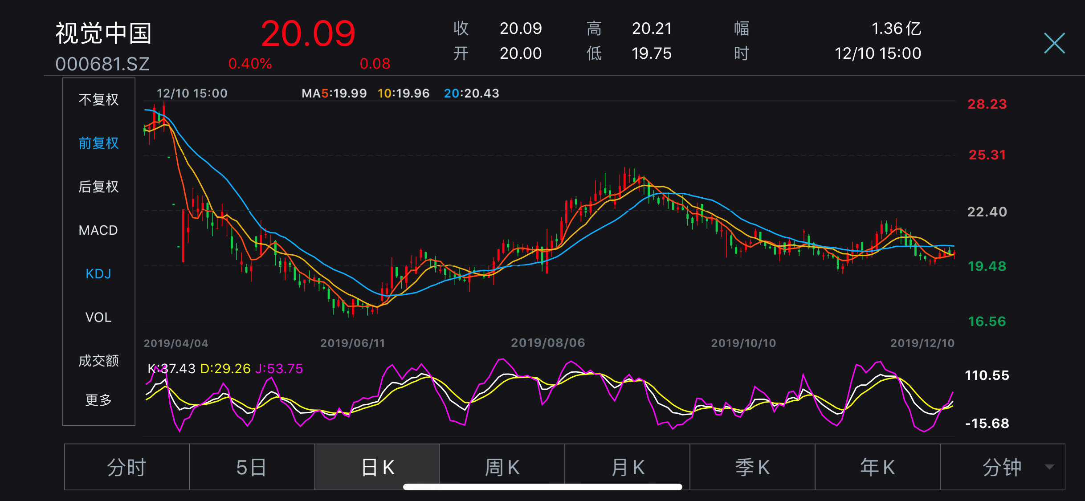Click the 2019/08/06 date axis label

tap(548, 343)
